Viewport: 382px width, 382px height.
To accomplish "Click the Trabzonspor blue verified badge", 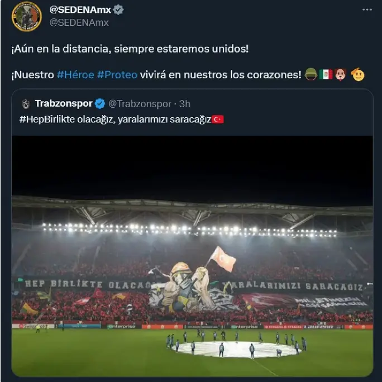I will tap(100, 104).
